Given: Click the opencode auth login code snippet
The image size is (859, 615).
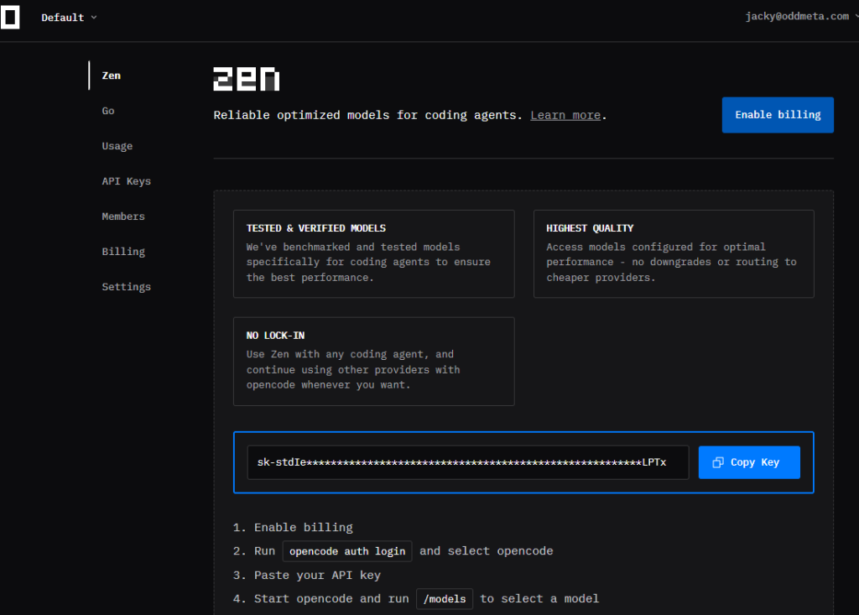Looking at the screenshot, I should [347, 551].
